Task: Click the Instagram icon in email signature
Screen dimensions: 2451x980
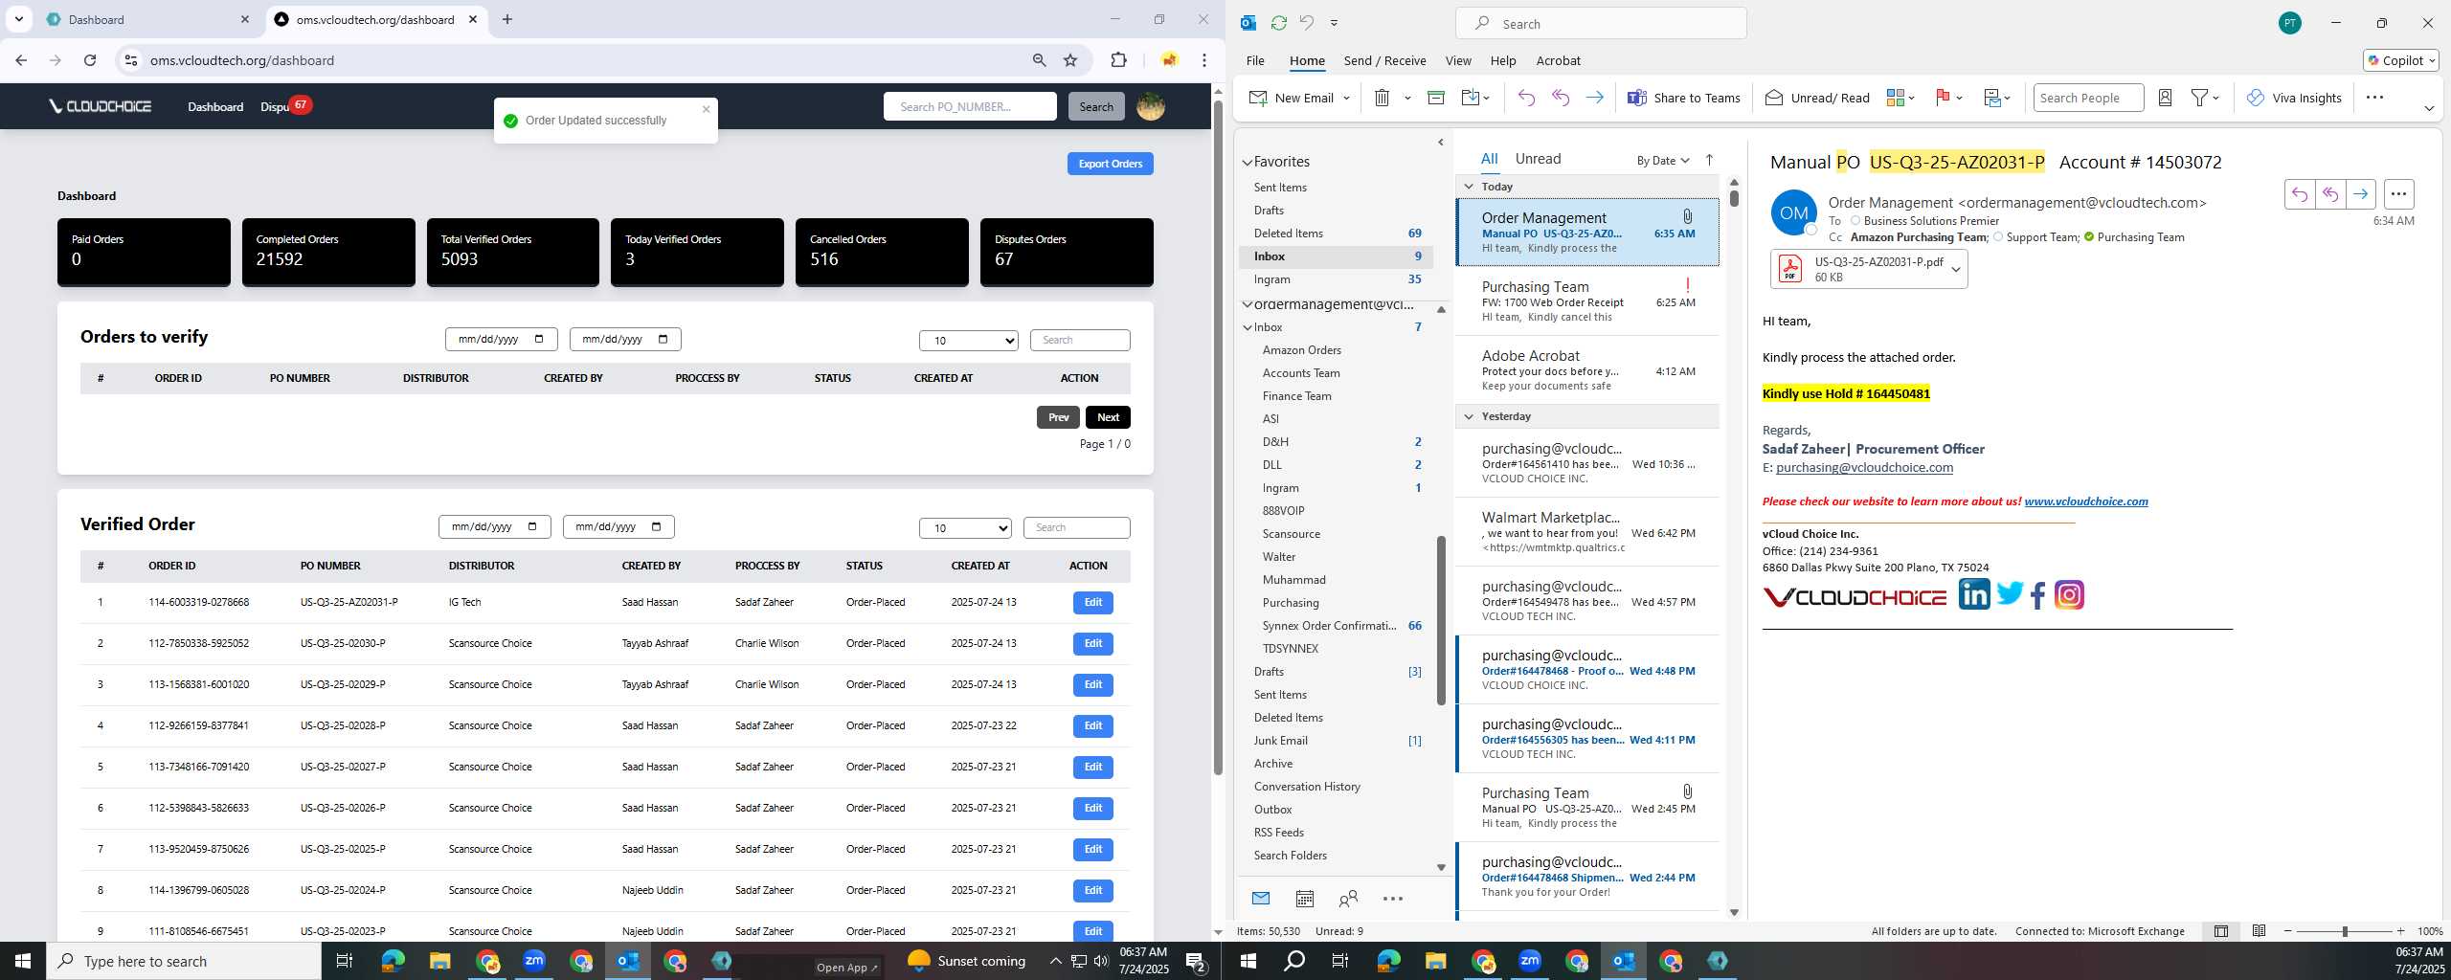Action: coord(2069,595)
